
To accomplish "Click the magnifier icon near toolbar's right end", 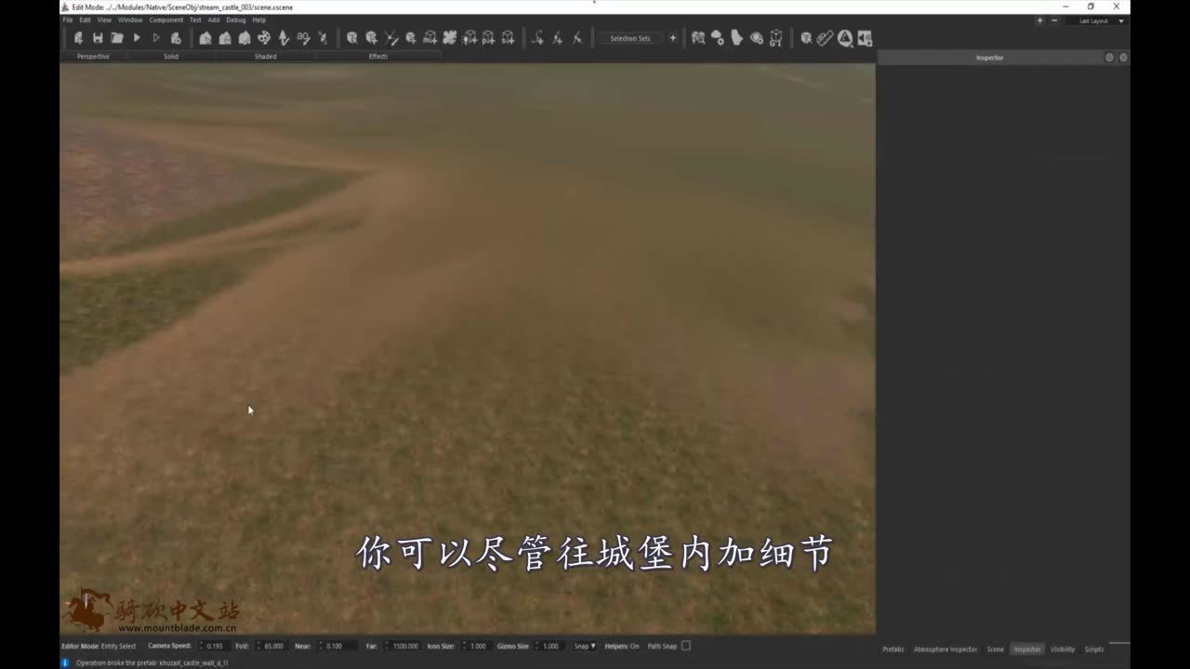I will pyautogui.click(x=845, y=38).
